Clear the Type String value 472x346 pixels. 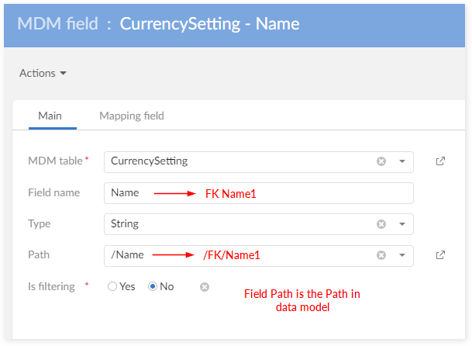click(381, 224)
